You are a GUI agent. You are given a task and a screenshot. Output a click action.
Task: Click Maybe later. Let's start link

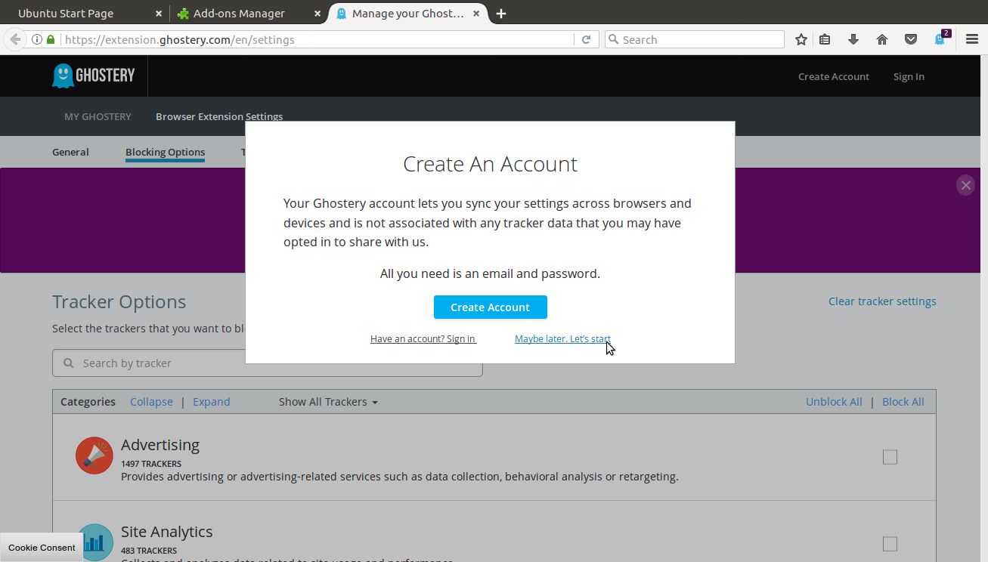tap(562, 338)
